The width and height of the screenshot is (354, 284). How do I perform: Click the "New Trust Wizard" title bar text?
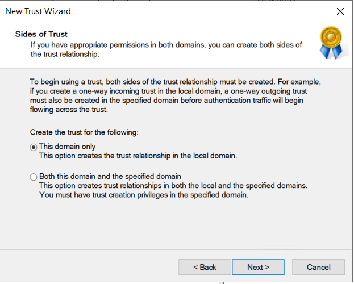[38, 11]
